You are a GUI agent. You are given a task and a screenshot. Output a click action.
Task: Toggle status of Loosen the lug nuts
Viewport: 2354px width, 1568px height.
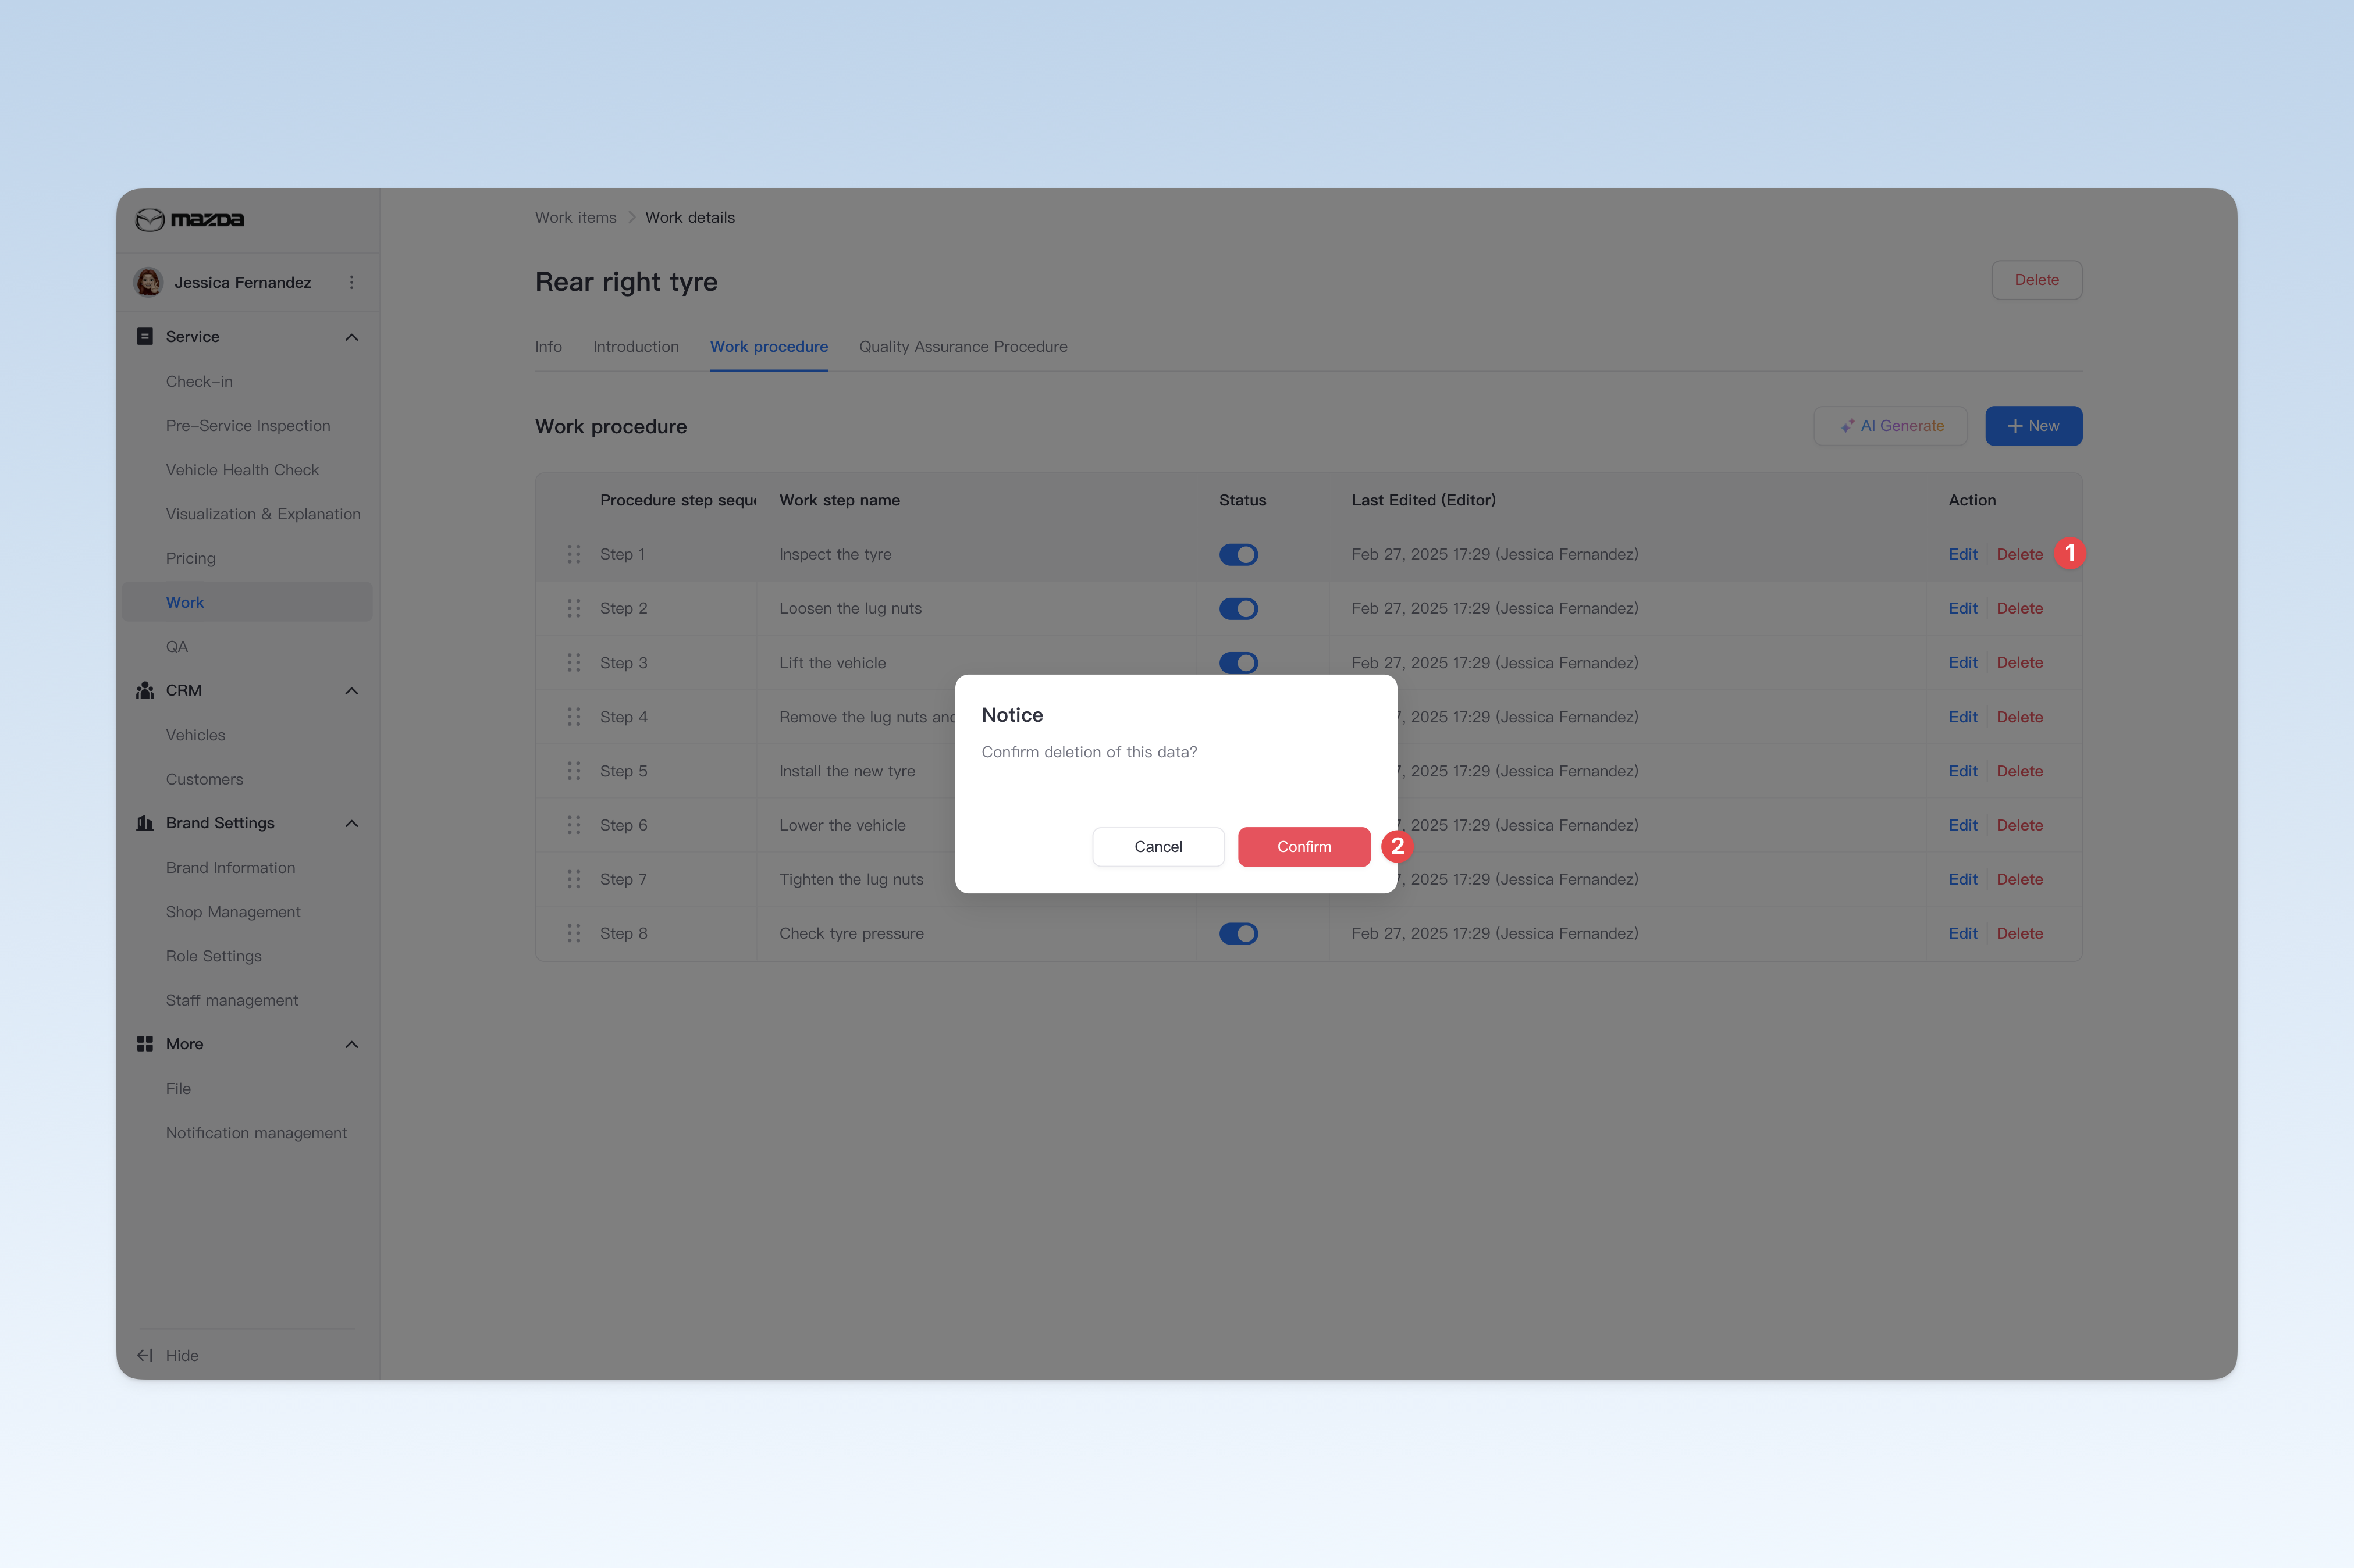[1239, 609]
